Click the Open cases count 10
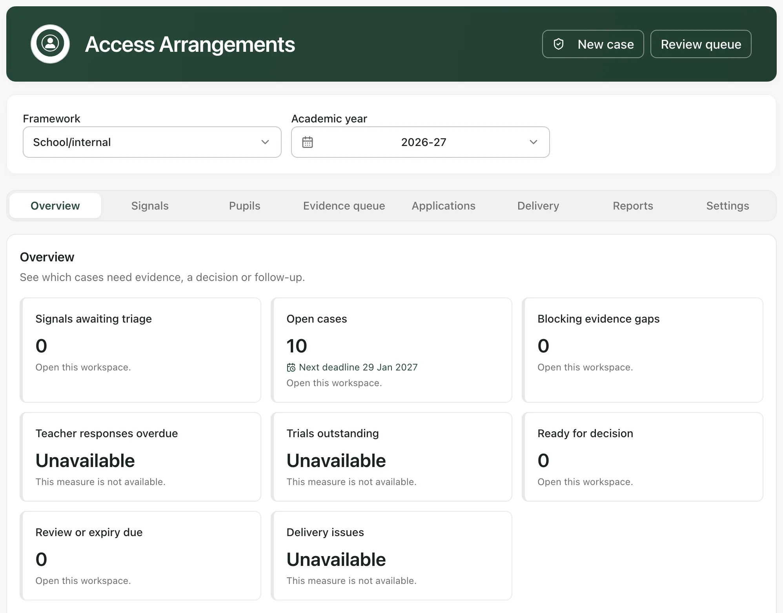This screenshot has width=783, height=613. tap(297, 346)
